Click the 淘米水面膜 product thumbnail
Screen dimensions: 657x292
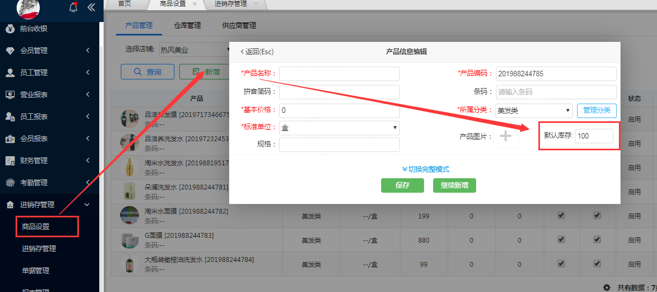pos(129,215)
